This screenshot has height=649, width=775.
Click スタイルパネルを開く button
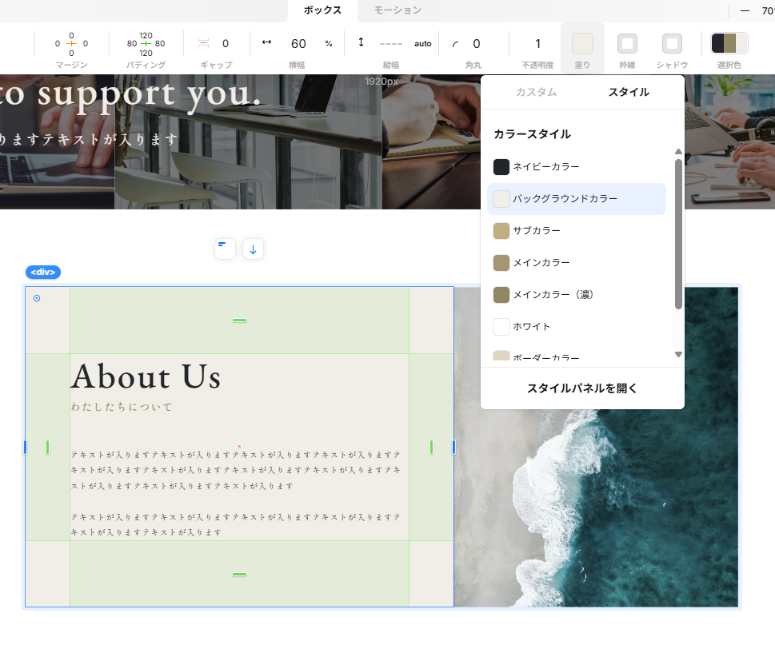pyautogui.click(x=582, y=388)
